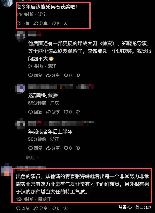Dislike the 《惊变》 reply from 浙江
Image resolution: width=155 pixels, height=213 pixels.
pos(78,75)
